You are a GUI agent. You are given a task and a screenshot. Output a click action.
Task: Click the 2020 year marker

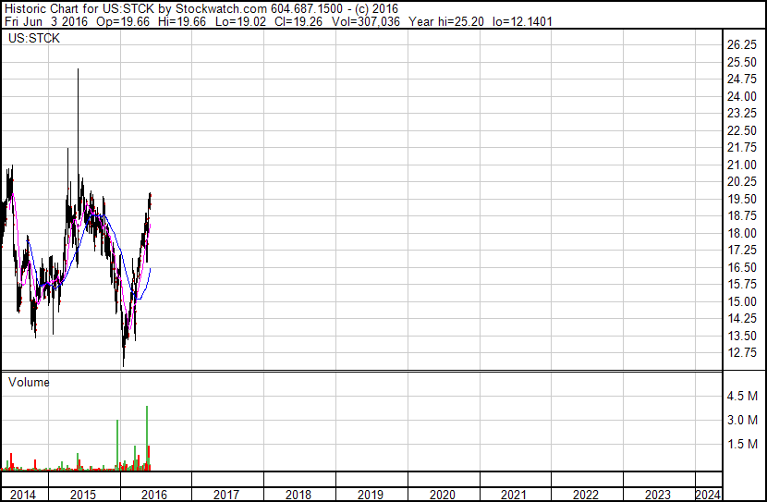(x=443, y=495)
